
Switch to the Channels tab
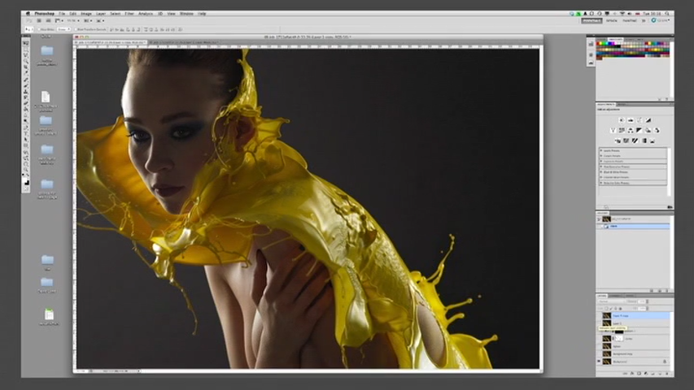[615, 296]
